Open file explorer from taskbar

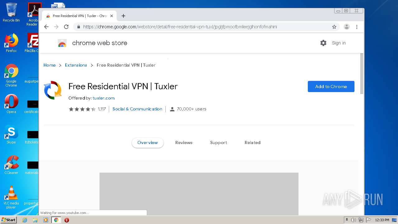click(x=35, y=220)
